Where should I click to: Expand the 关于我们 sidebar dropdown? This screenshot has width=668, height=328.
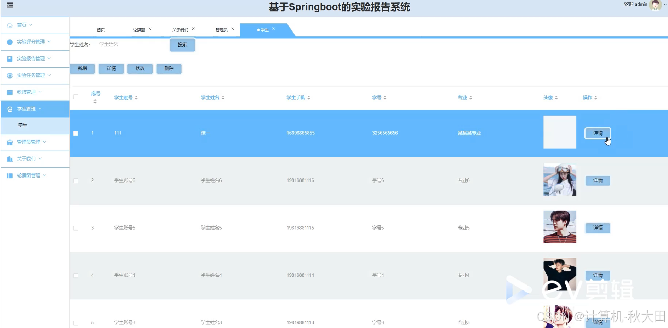(x=40, y=159)
